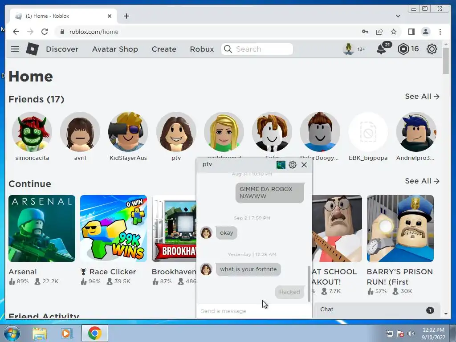456x342 pixels.
Task: See all Continue games link
Action: pos(422,181)
